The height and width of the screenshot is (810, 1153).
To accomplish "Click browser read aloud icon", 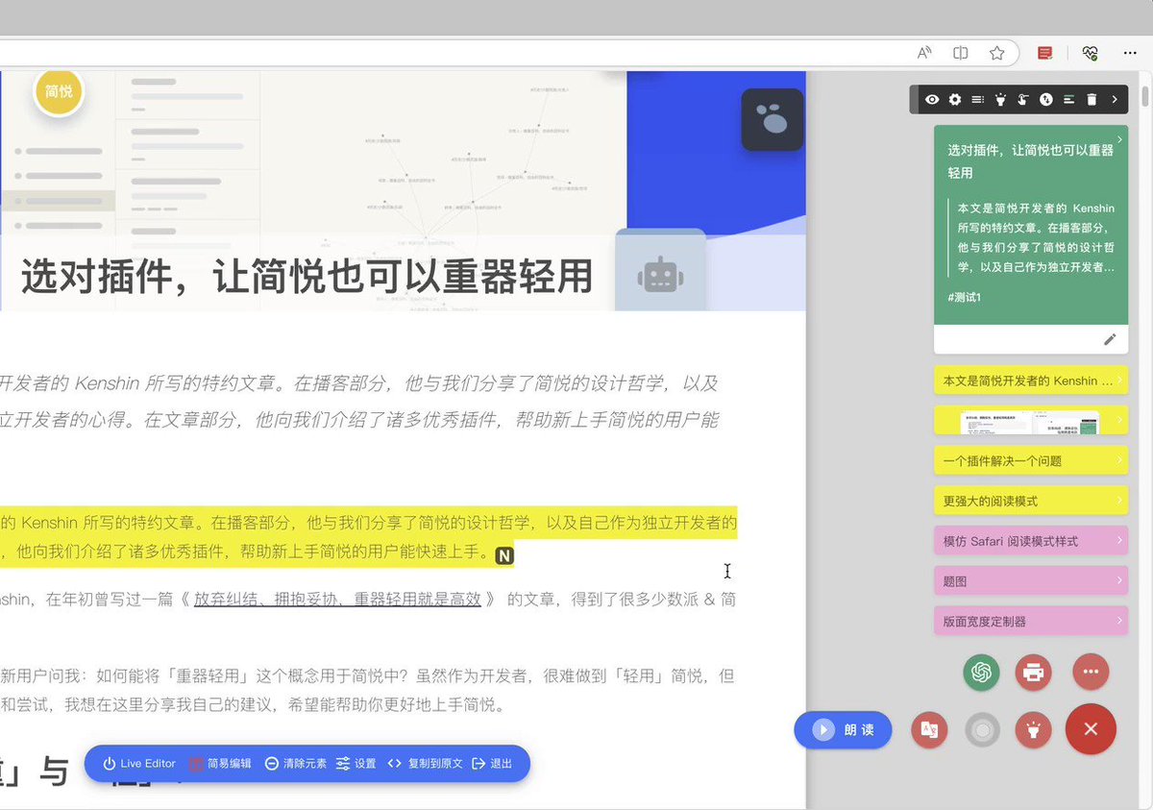I will click(x=924, y=53).
